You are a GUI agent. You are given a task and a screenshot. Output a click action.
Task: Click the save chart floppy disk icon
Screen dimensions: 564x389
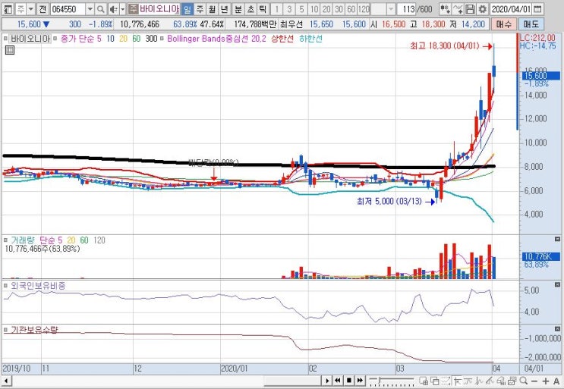470,9
